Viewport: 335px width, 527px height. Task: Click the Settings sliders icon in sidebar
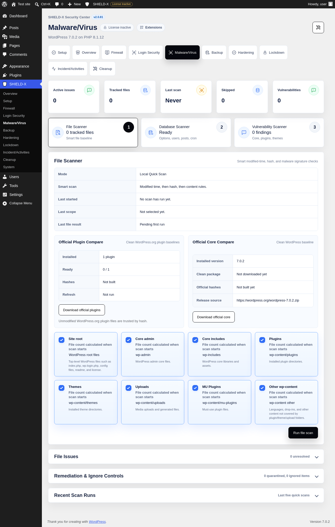point(5,195)
